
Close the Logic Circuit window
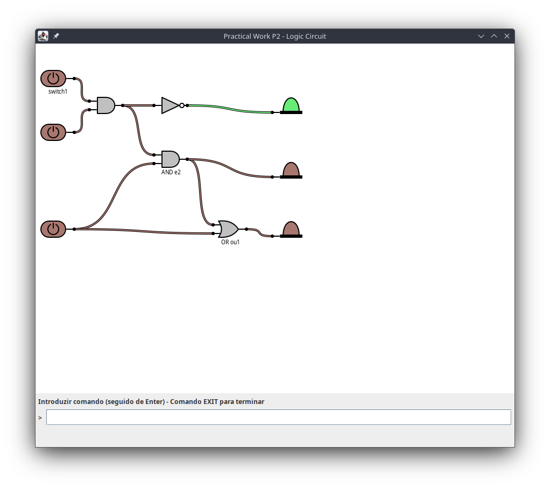[x=507, y=36]
